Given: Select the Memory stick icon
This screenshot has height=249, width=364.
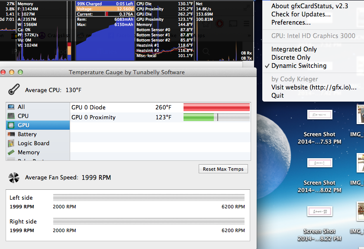Looking at the screenshot, I should pyautogui.click(x=11, y=152).
